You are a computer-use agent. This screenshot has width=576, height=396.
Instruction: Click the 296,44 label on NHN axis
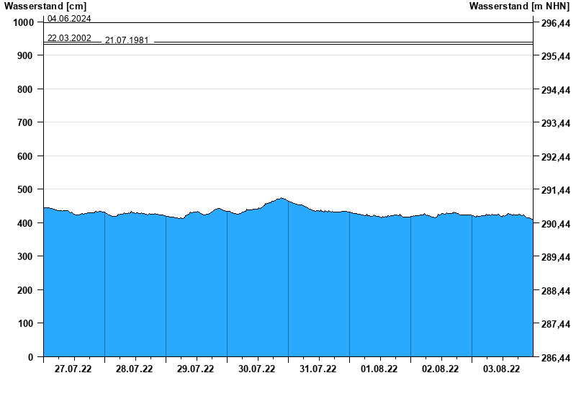555,23
